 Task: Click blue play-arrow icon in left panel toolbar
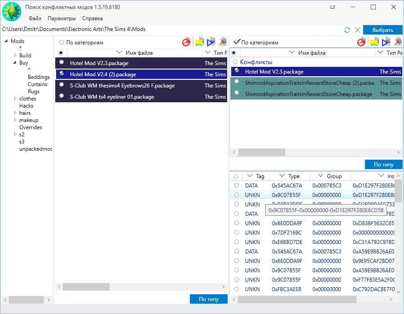tap(211, 42)
